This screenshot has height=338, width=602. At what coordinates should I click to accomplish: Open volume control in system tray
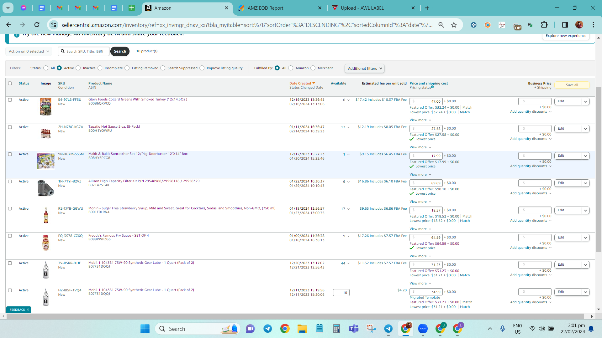[541, 329]
